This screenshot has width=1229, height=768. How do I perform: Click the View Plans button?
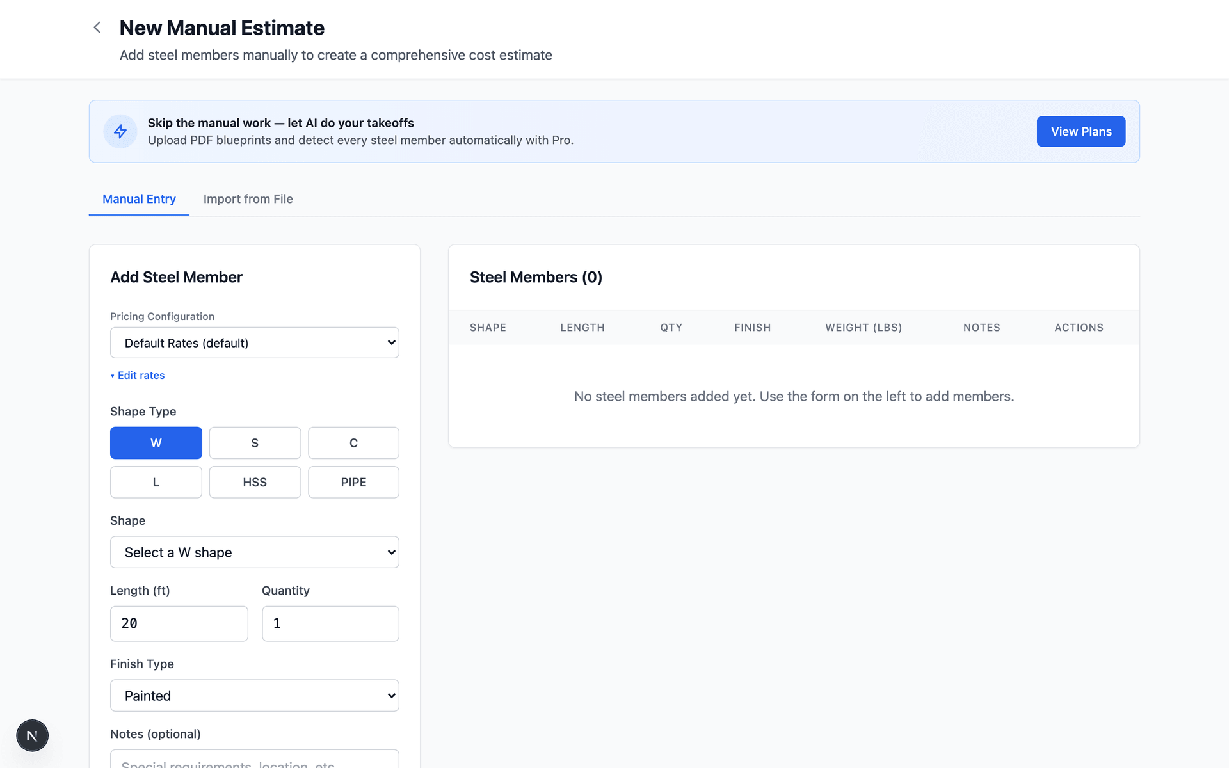1080,131
